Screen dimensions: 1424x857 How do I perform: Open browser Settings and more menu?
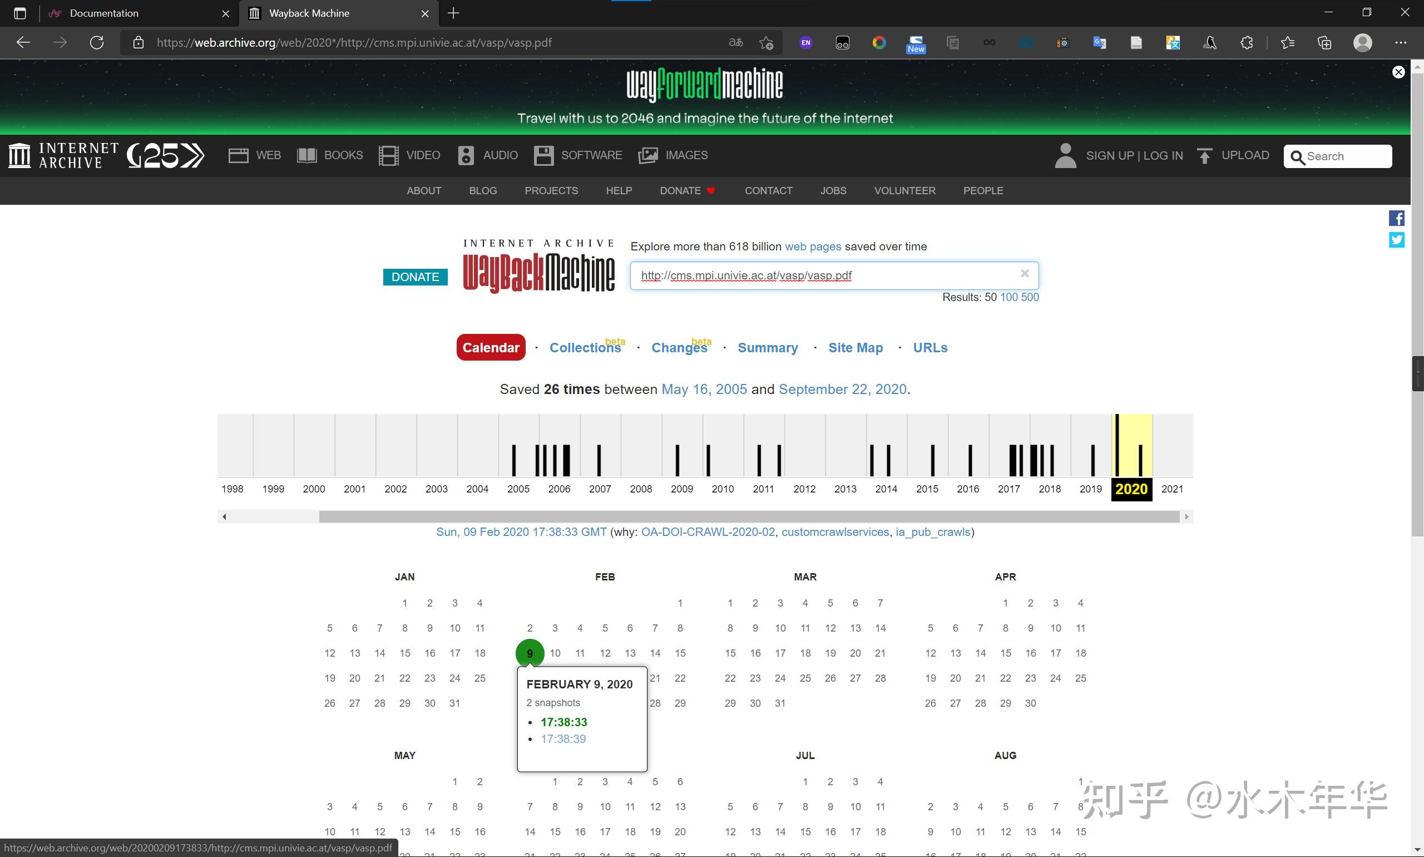click(x=1400, y=43)
